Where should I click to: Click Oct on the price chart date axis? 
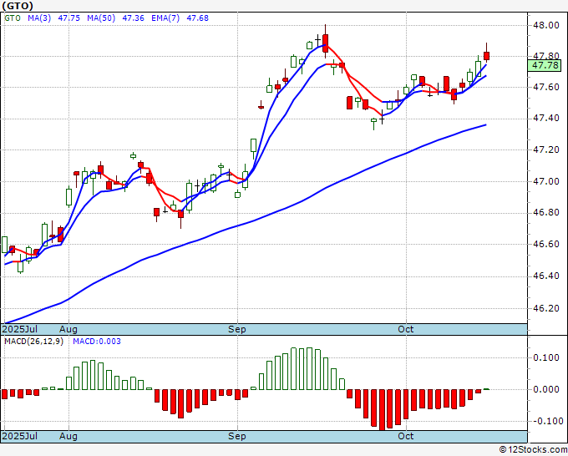[x=406, y=329]
